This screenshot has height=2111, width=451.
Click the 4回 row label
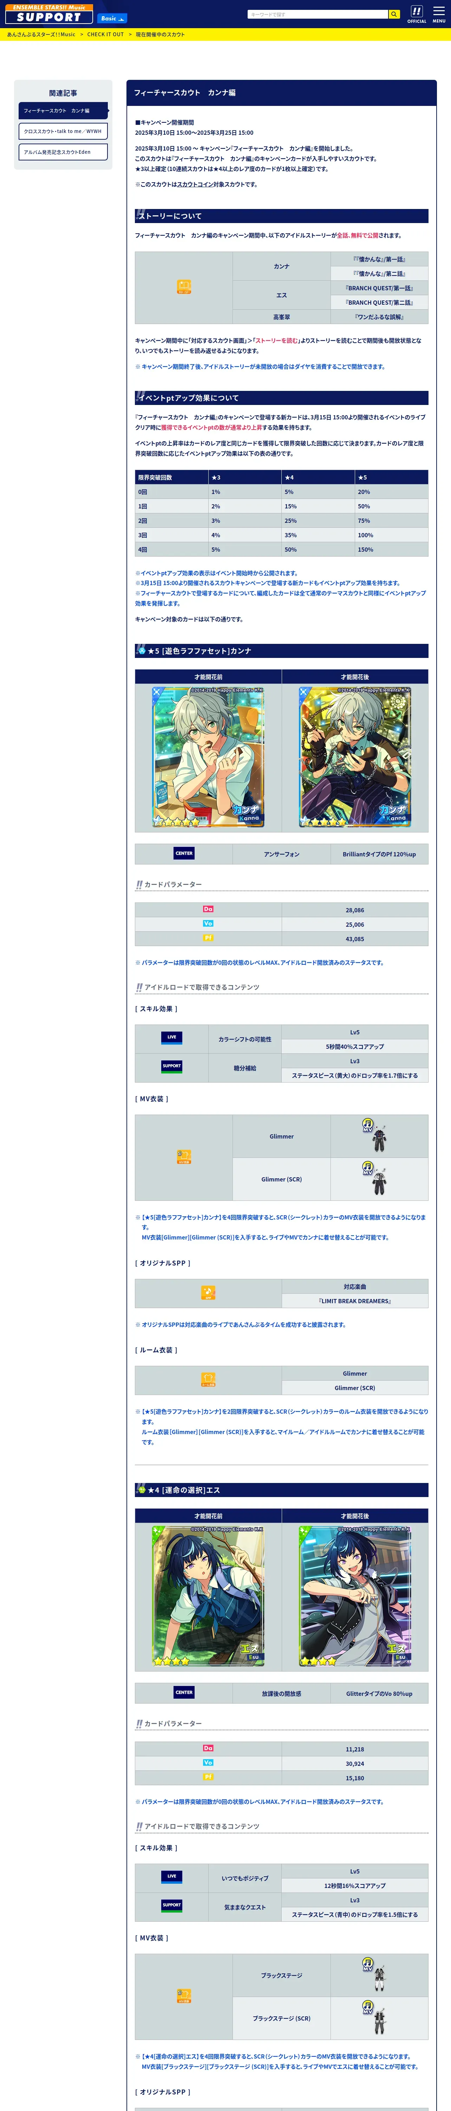coord(171,550)
